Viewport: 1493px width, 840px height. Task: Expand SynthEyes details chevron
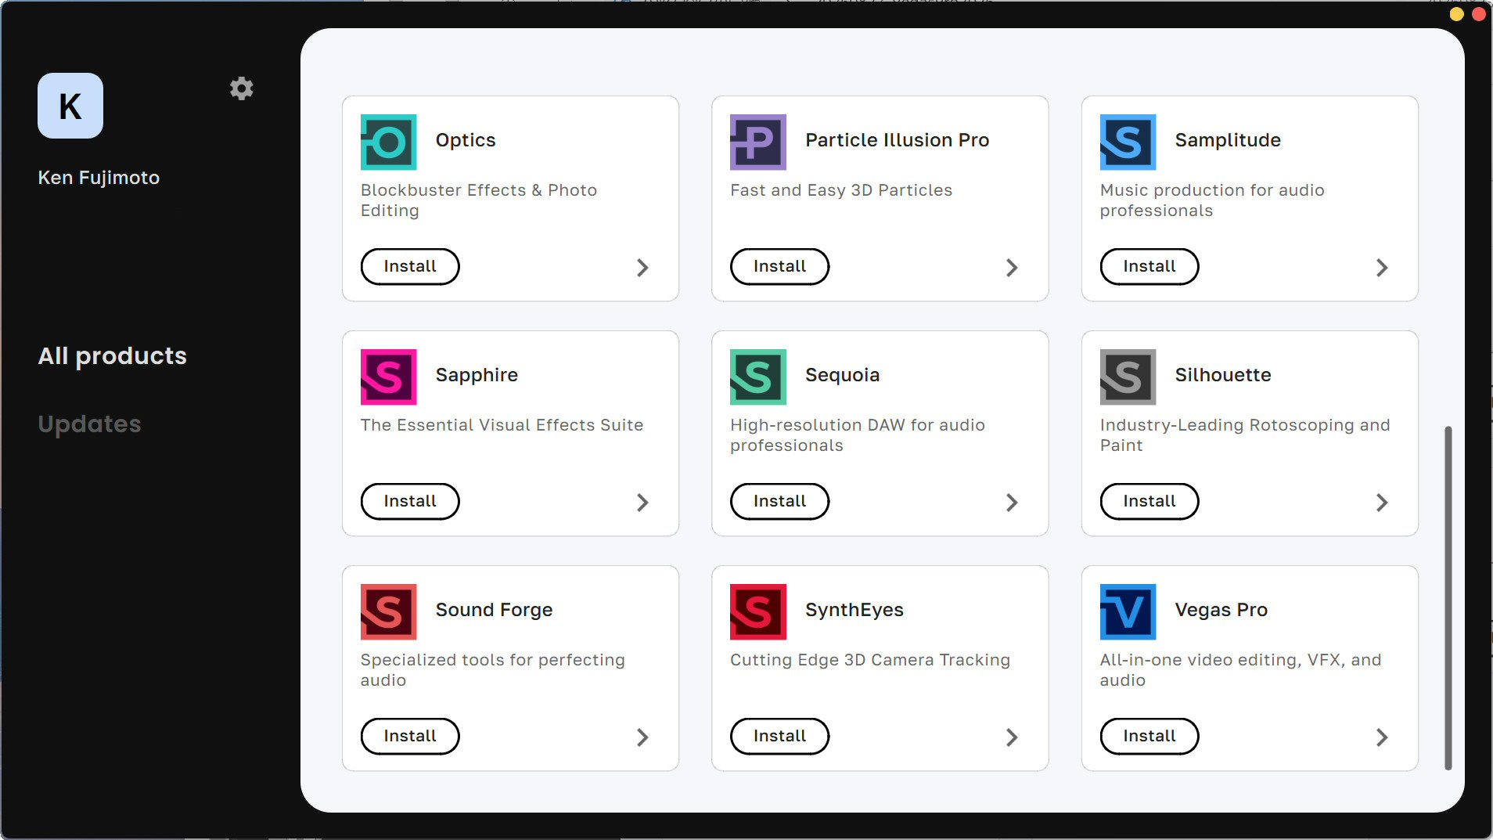pyautogui.click(x=1012, y=737)
